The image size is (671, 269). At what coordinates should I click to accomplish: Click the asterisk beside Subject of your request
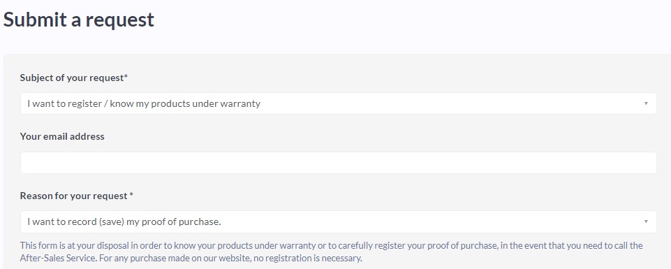pos(126,77)
